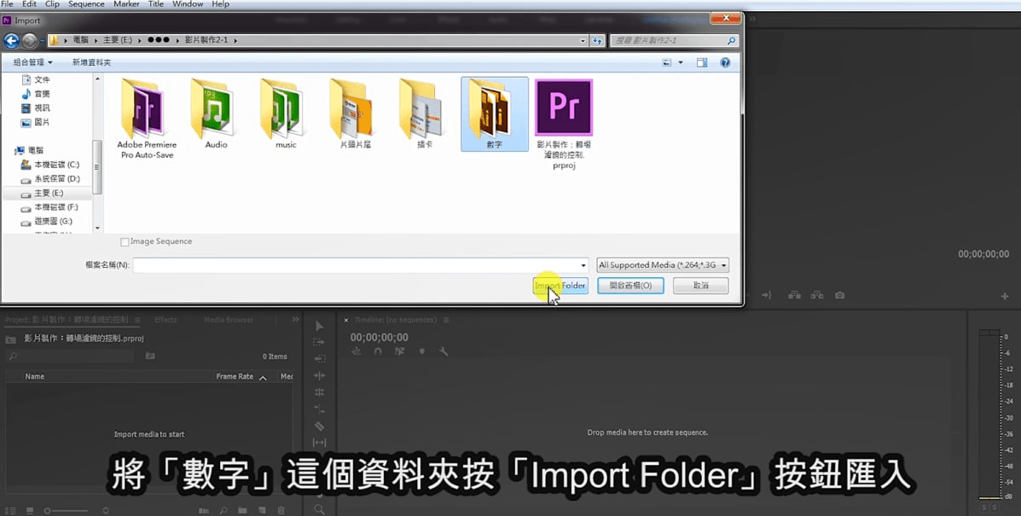The width and height of the screenshot is (1021, 516).
Task: Select the Zoom magnifier tool in the tool panel
Action: click(319, 509)
